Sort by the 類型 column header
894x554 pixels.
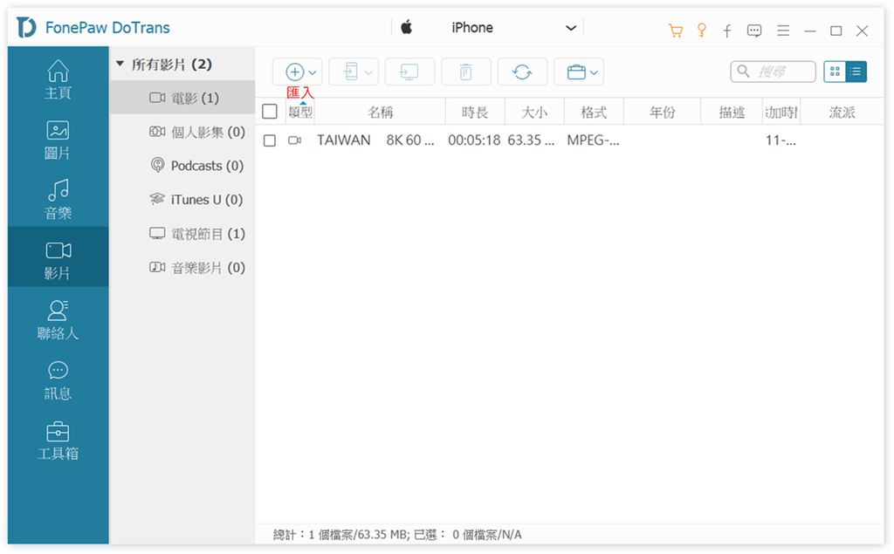click(x=300, y=112)
